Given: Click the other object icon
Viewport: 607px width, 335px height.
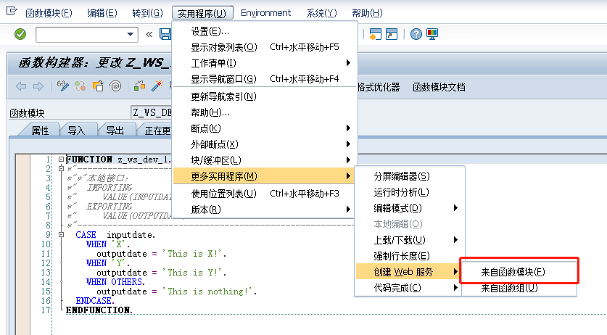Looking at the screenshot, I should point(98,86).
